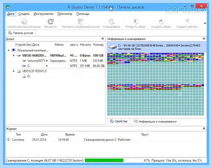Screen dimensions: 212x168
Task: Close the Информация о сканировании panel
Action: coord(204,39)
